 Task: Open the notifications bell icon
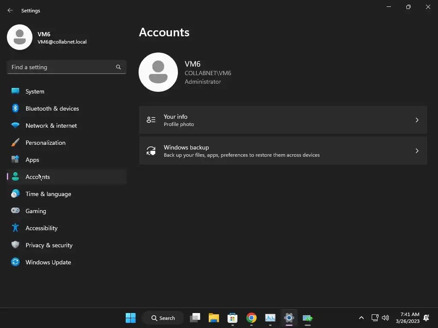click(426, 318)
